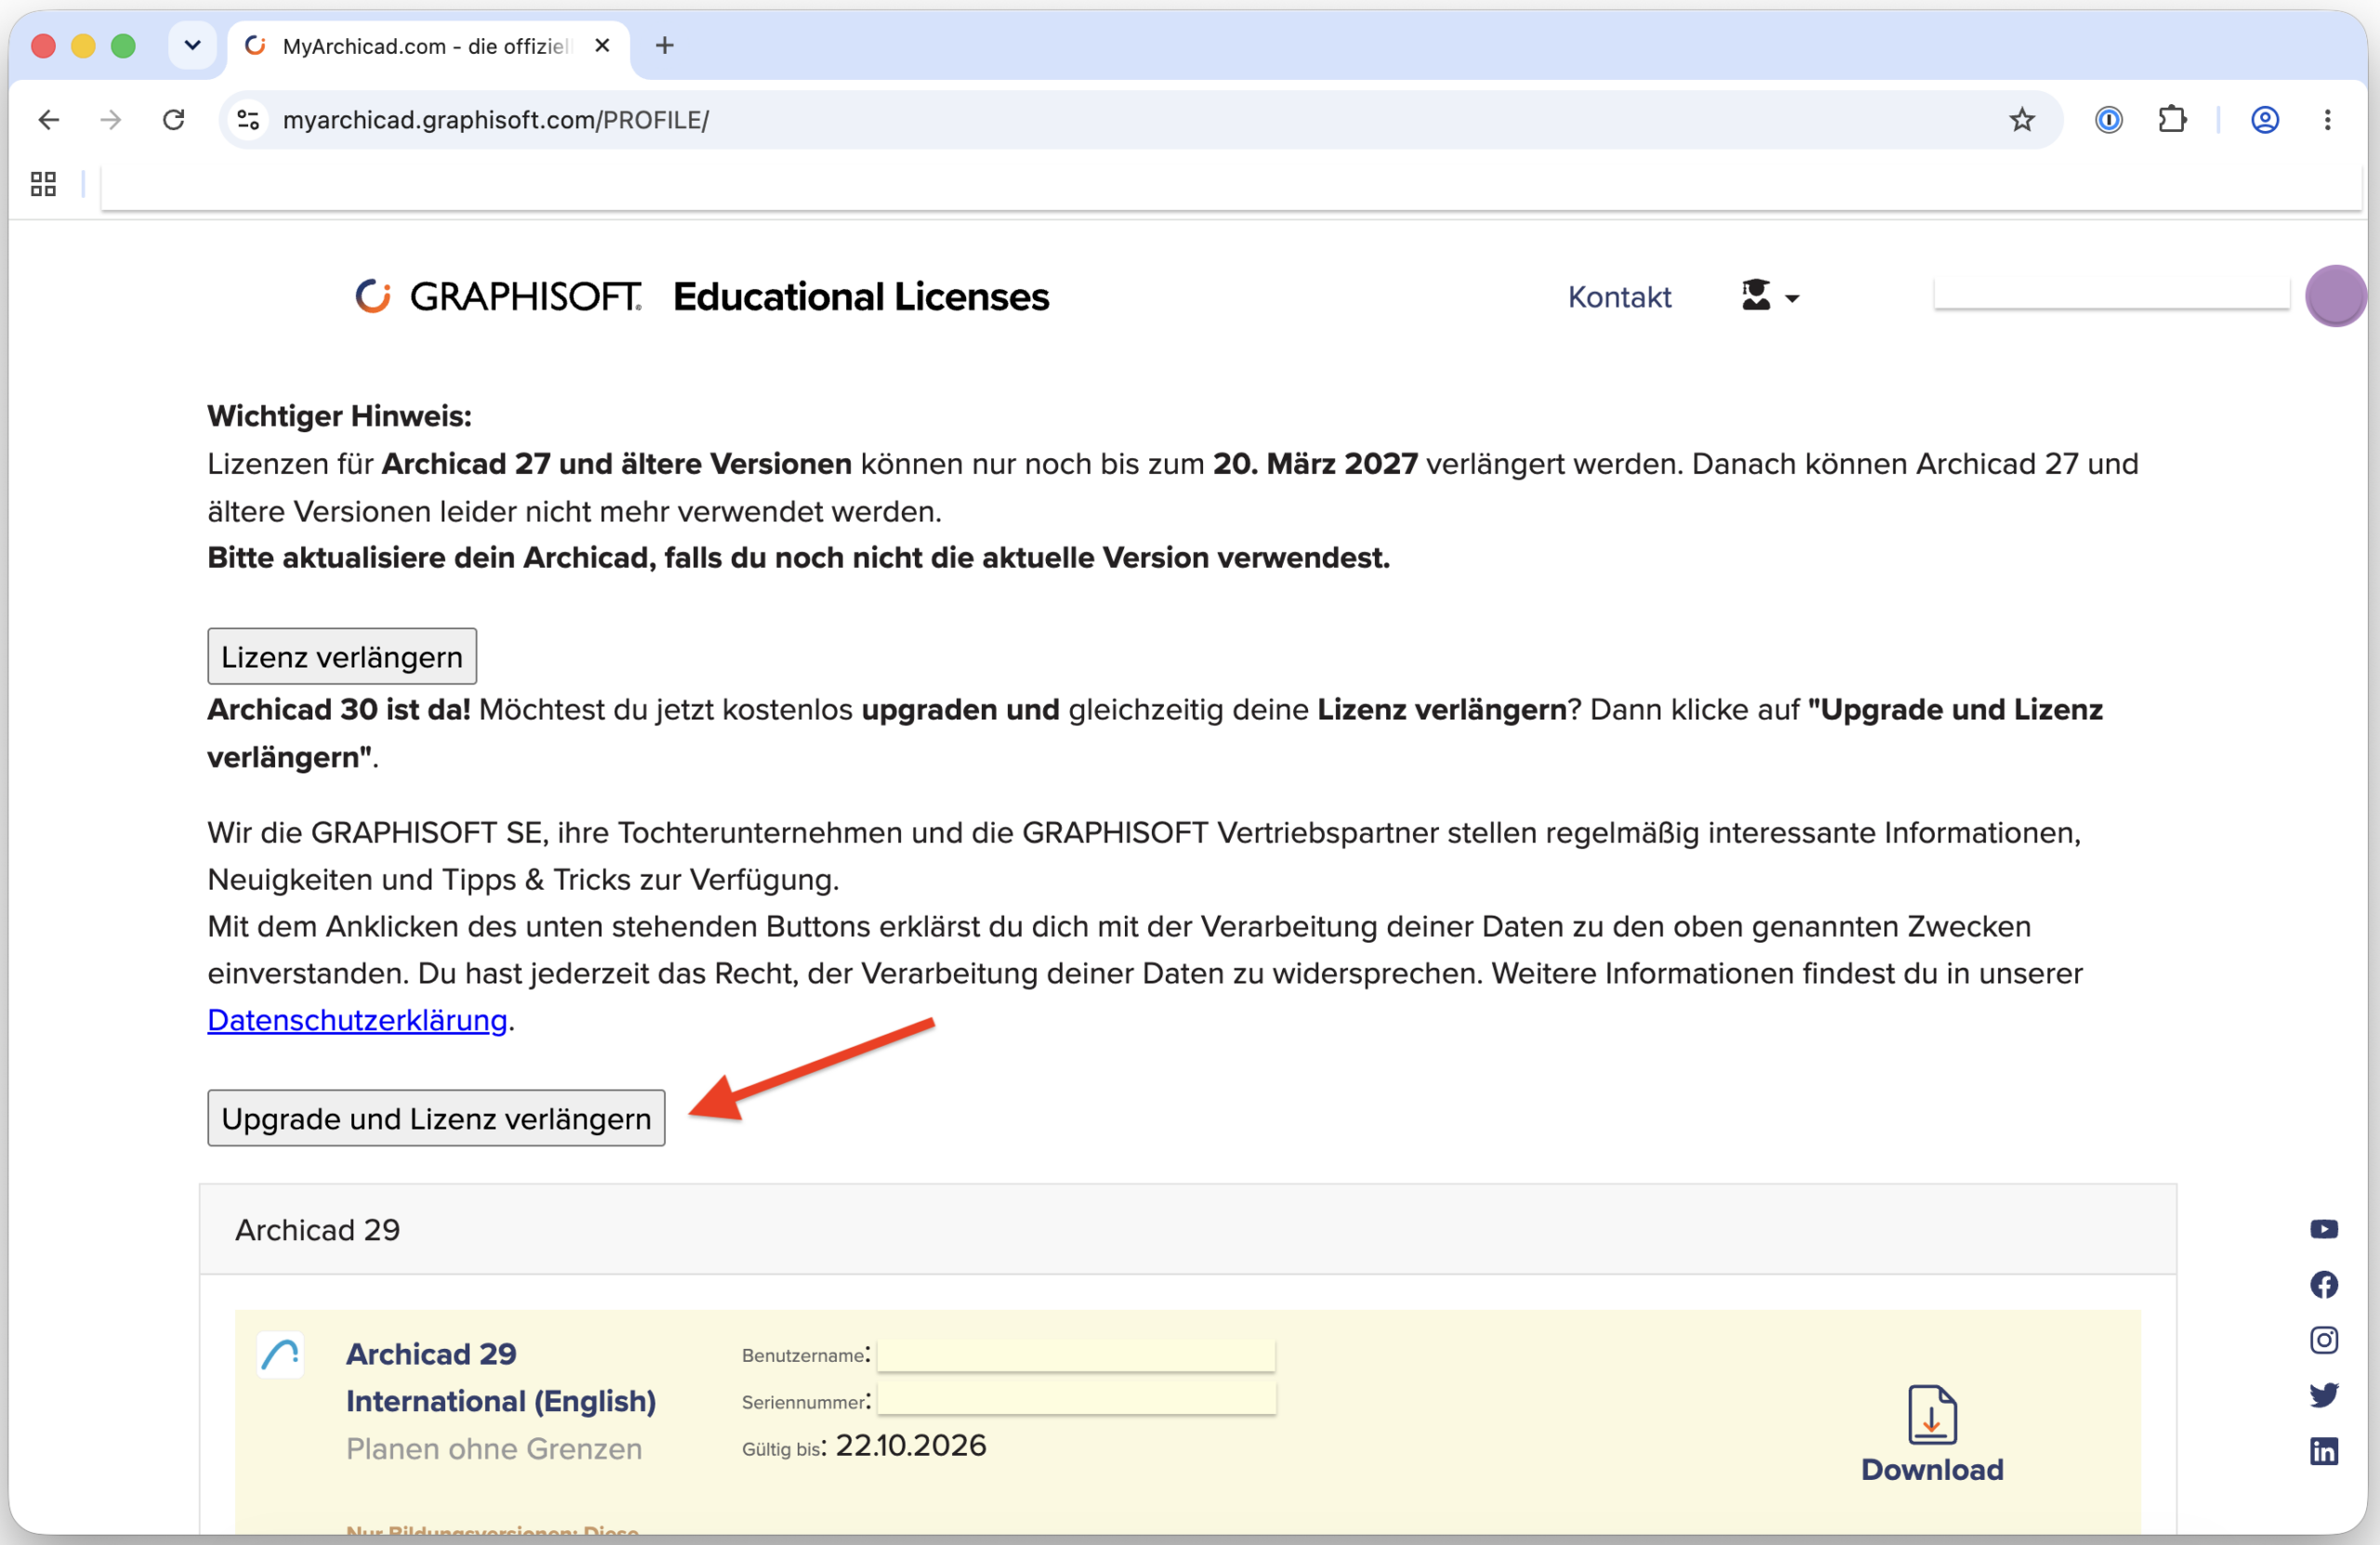Click the Wichtiger Hinweis heading
The height and width of the screenshot is (1545, 2380).
tap(339, 416)
